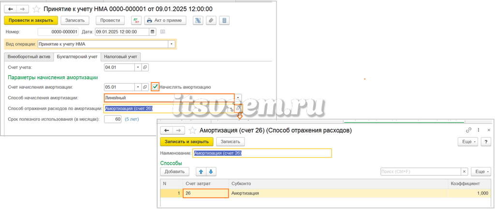
Task: Open the list-style icon after the paperclip
Action: pyautogui.click(x=224, y=20)
